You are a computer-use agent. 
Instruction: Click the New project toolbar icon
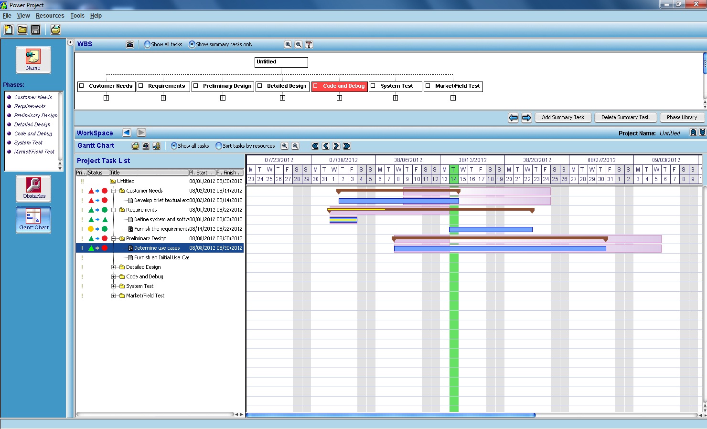pos(9,30)
